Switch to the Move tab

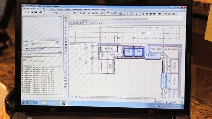click(33, 48)
